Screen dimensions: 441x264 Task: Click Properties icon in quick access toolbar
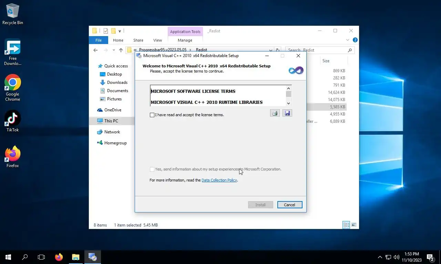[x=106, y=31]
